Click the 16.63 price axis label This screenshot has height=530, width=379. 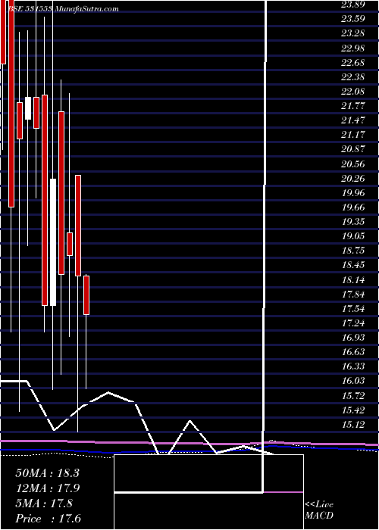pos(352,352)
